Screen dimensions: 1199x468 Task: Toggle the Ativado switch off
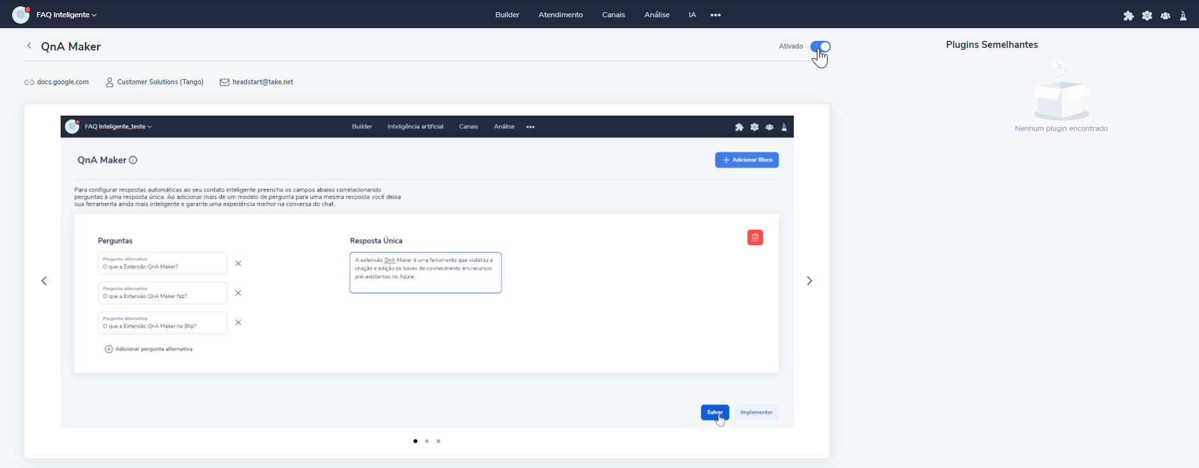click(x=820, y=47)
